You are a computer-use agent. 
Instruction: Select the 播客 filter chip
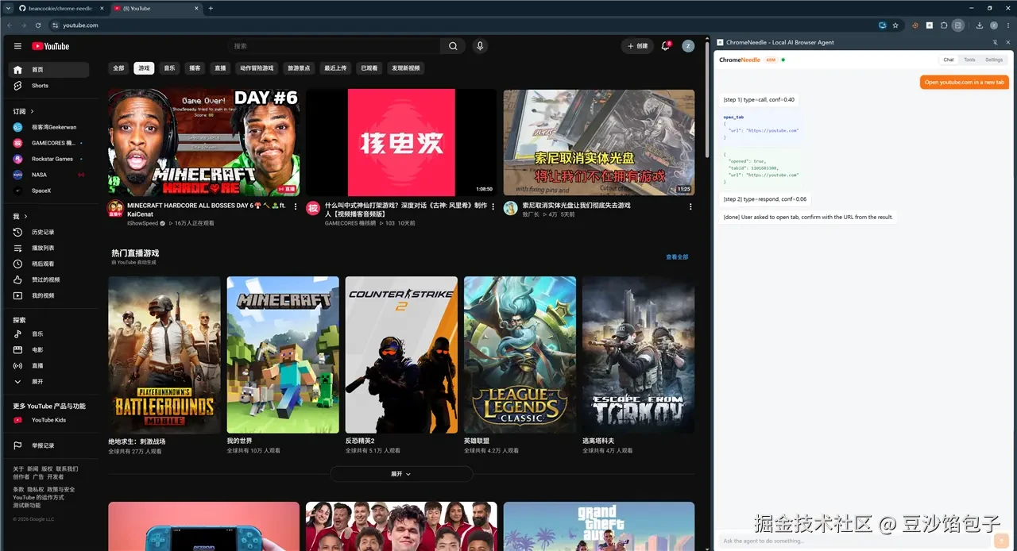pos(195,68)
